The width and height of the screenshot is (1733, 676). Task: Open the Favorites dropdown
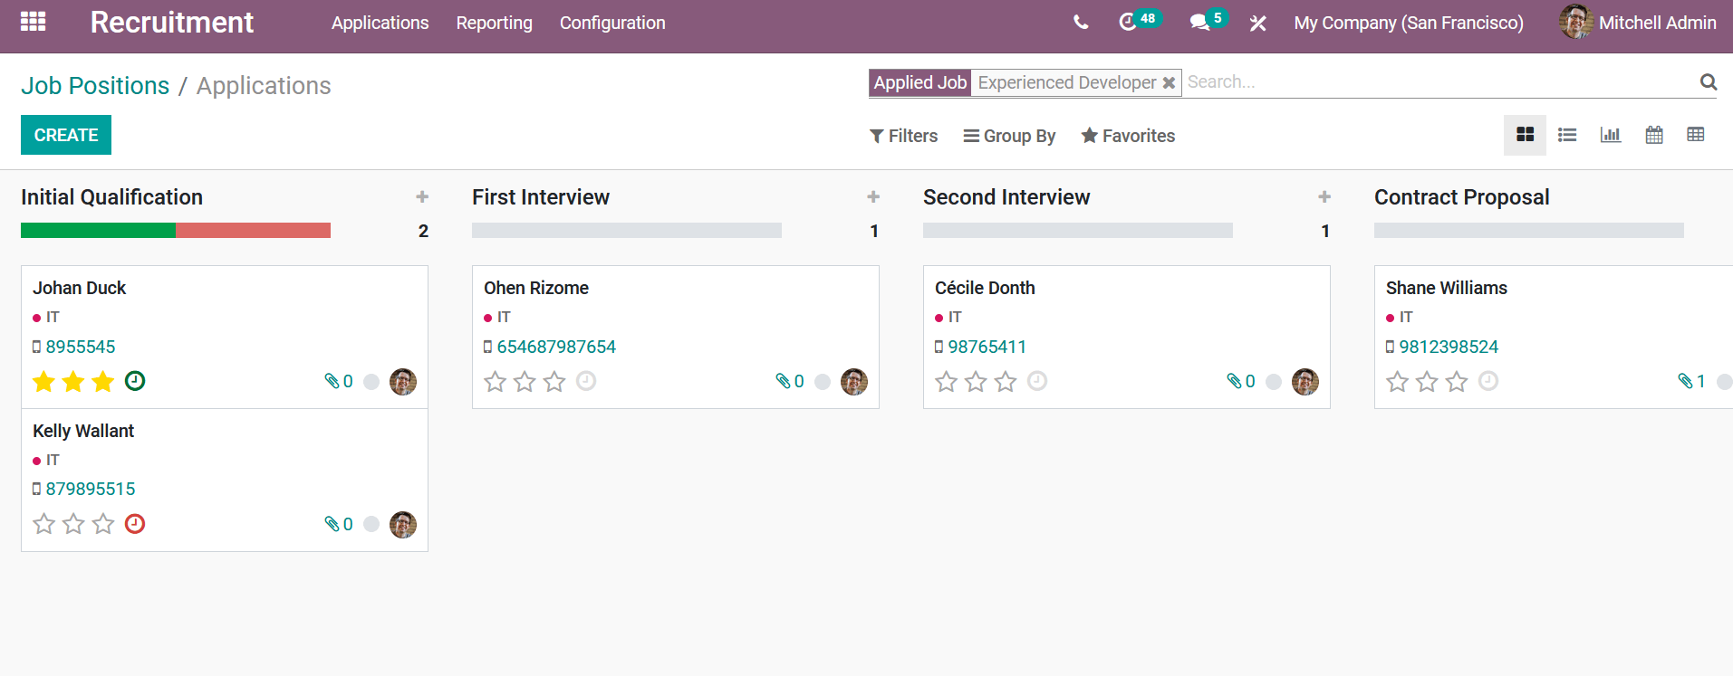coord(1128,136)
